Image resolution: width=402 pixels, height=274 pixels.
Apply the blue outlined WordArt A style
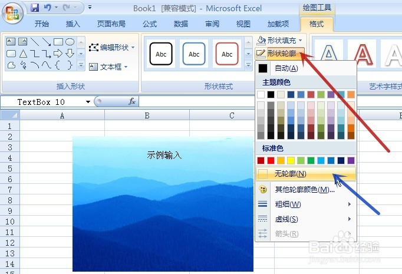329,54
